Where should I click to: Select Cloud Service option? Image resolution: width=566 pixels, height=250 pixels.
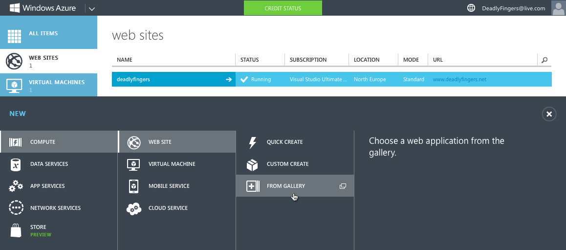tap(177, 208)
